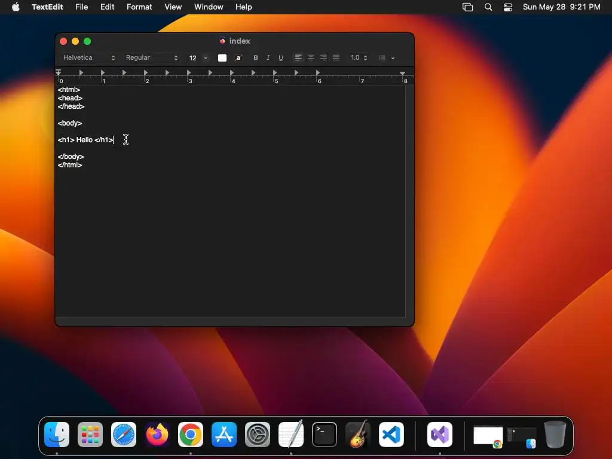Open list bullets and numbering dropdown
This screenshot has width=612, height=459.
tap(387, 58)
